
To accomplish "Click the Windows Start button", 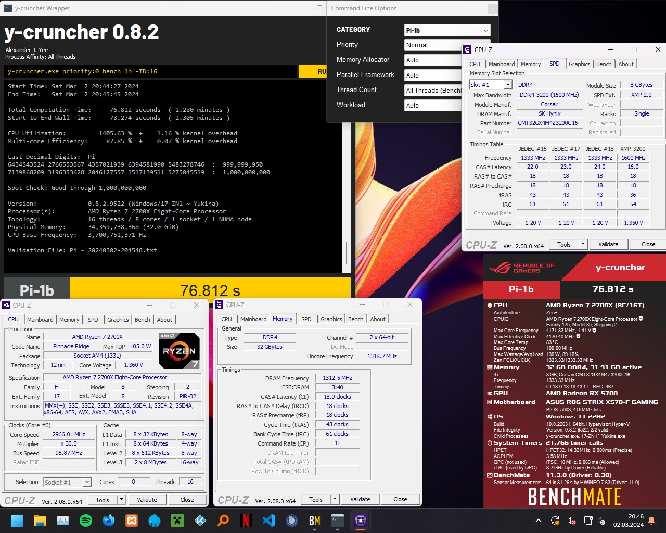I will pos(17,520).
